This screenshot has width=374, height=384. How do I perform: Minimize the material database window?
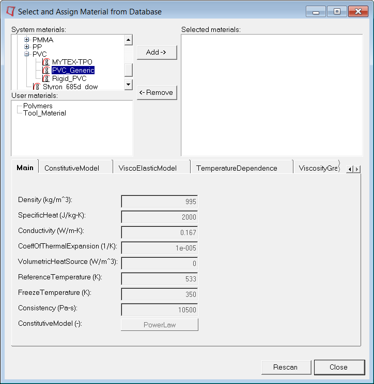click(x=316, y=11)
